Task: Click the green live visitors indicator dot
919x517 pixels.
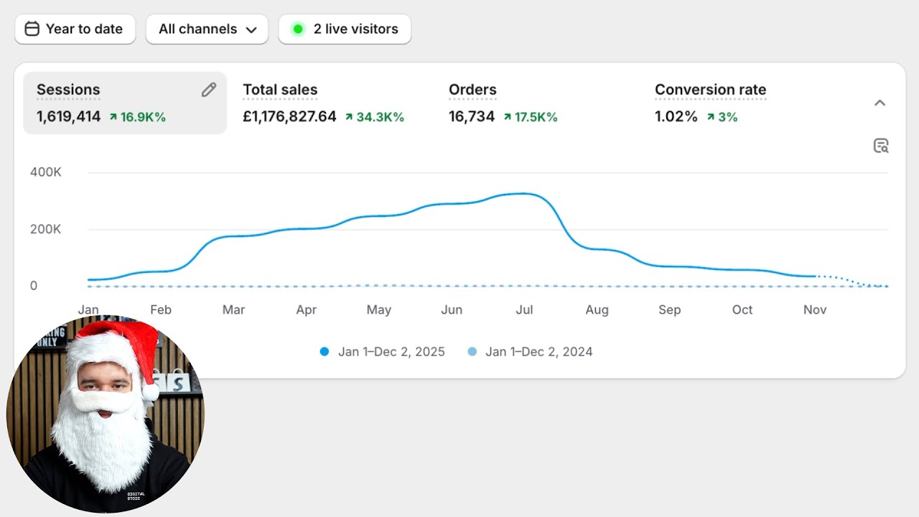Action: (298, 29)
